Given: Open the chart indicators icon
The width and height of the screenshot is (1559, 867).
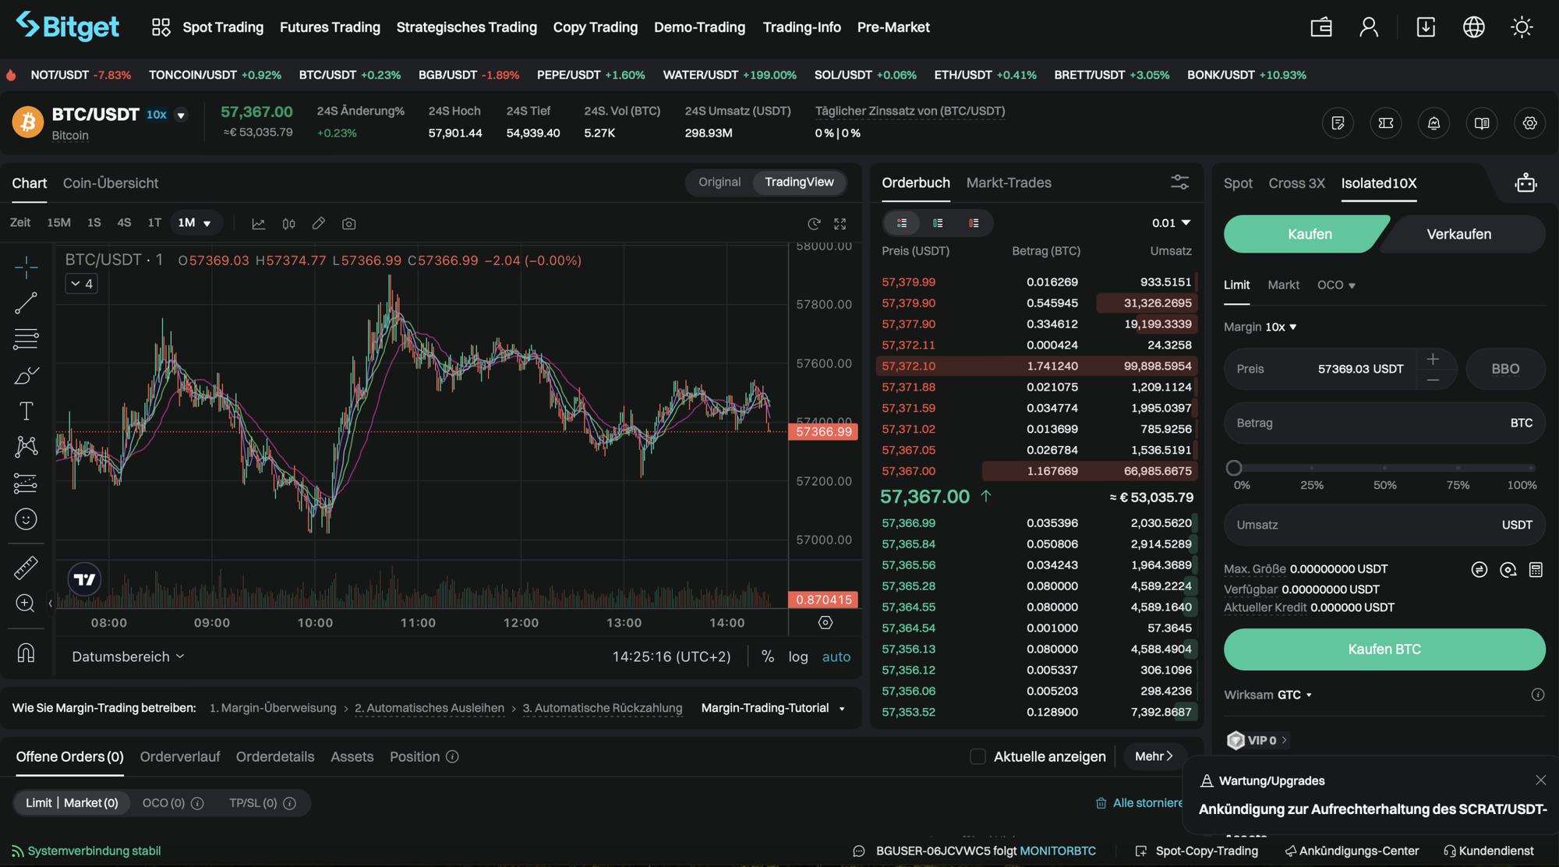Looking at the screenshot, I should pos(258,224).
